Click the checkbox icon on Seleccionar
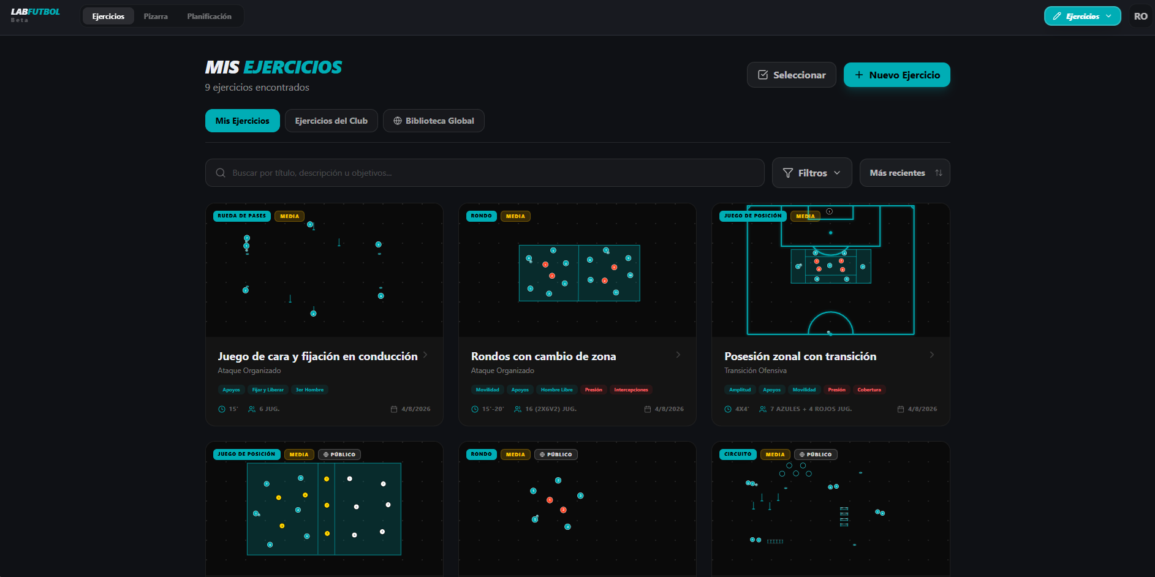Screen dimensions: 1155x577 [x=763, y=75]
